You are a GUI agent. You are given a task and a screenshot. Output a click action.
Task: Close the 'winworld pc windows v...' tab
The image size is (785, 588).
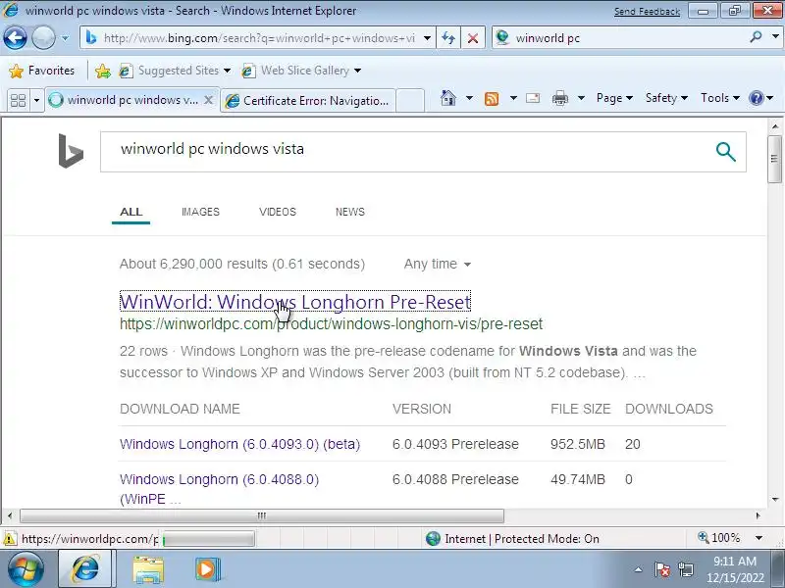tap(209, 101)
